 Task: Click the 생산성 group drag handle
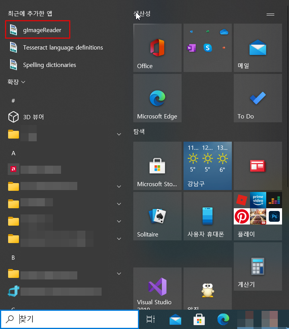click(x=270, y=14)
